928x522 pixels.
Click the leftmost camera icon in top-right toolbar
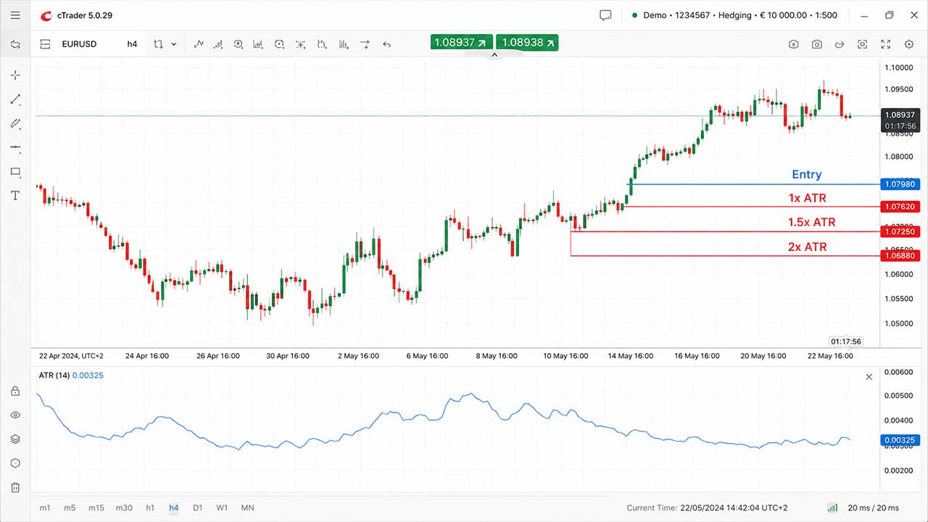794,44
